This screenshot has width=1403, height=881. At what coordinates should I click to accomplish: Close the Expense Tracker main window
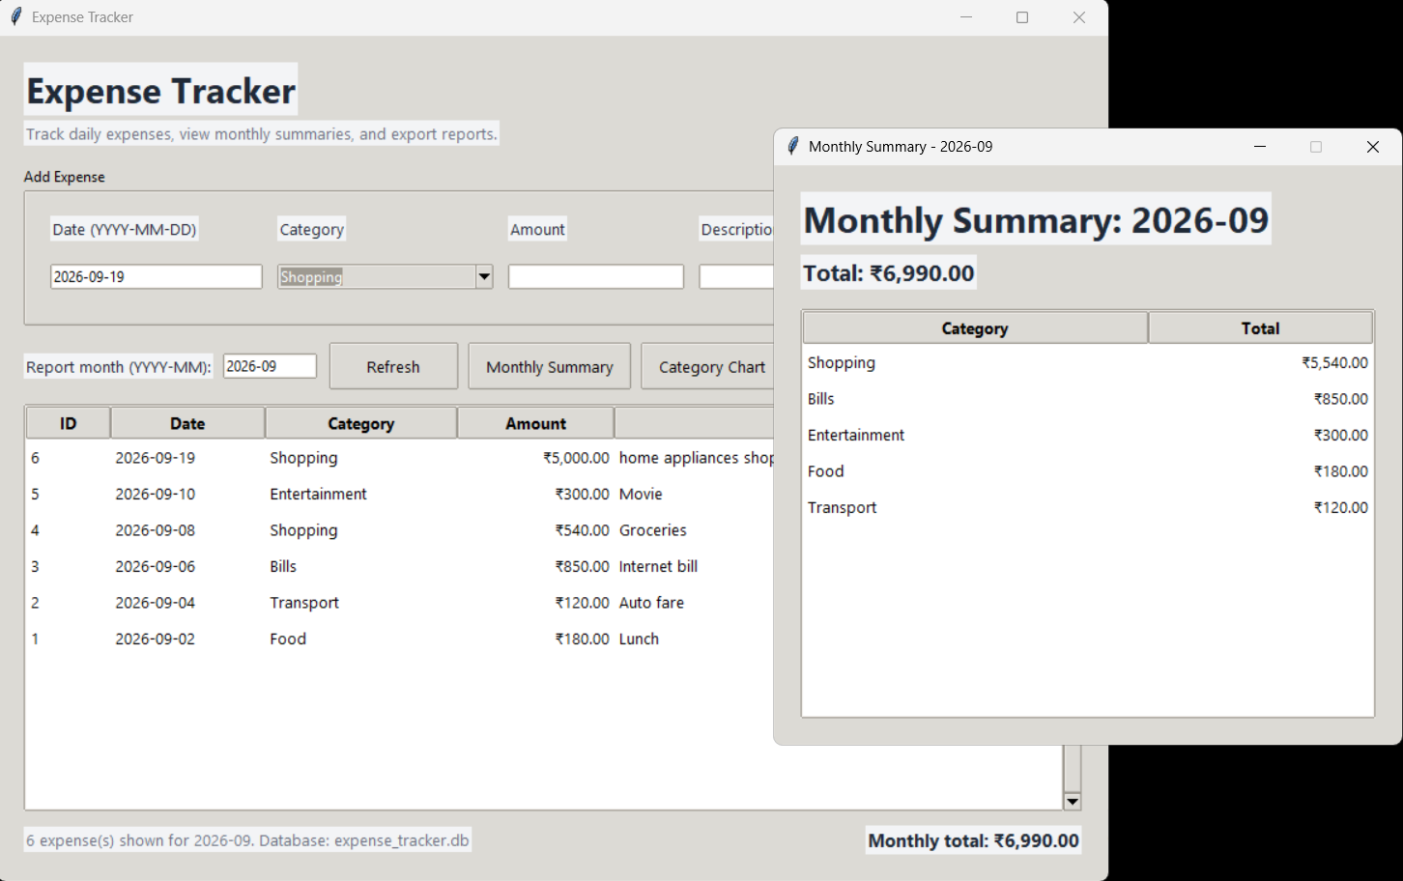pos(1079,17)
